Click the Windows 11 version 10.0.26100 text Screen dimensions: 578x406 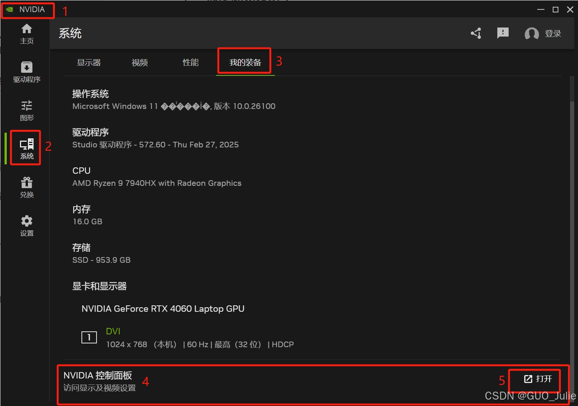174,106
